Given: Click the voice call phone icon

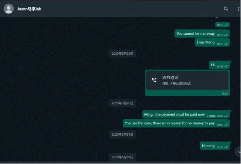Looking at the screenshot, I should [x=154, y=80].
